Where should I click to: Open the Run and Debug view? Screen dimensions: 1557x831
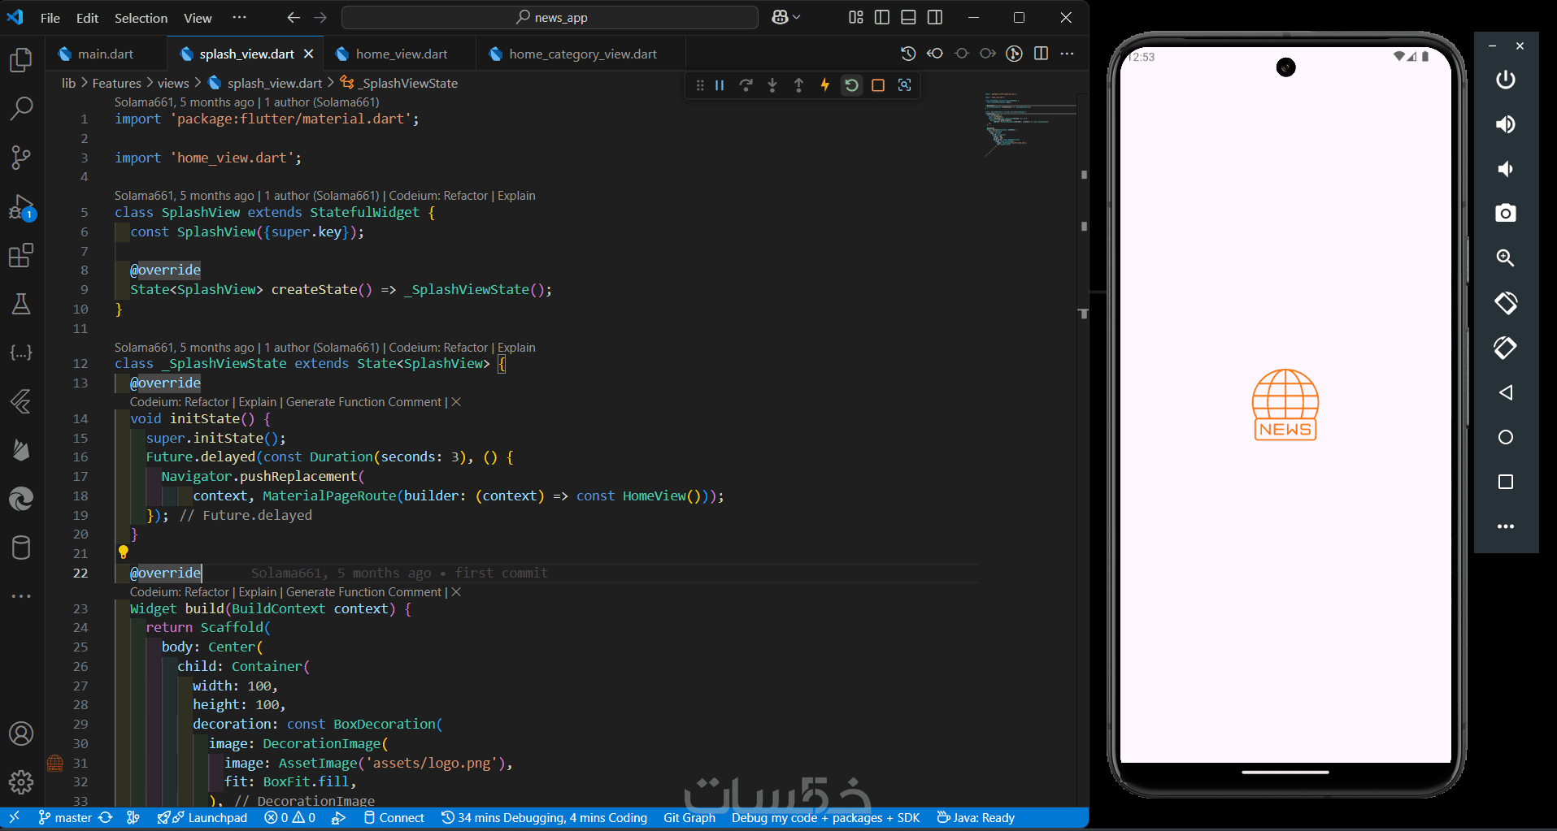(21, 207)
